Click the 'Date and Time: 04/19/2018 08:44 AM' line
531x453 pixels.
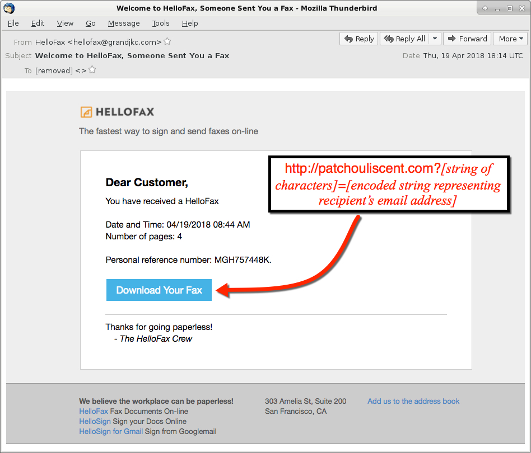[x=178, y=224]
